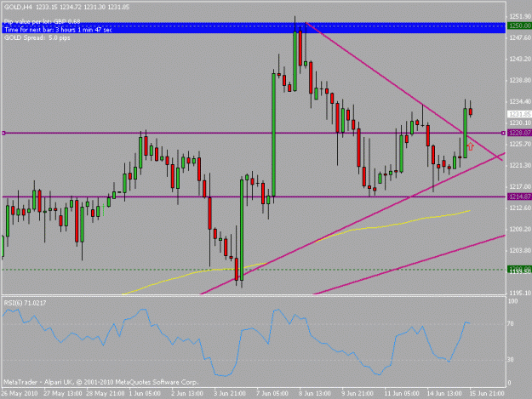The height and width of the screenshot is (399, 532).
Task: Click the RSI 70 level value
Action: (x=510, y=324)
